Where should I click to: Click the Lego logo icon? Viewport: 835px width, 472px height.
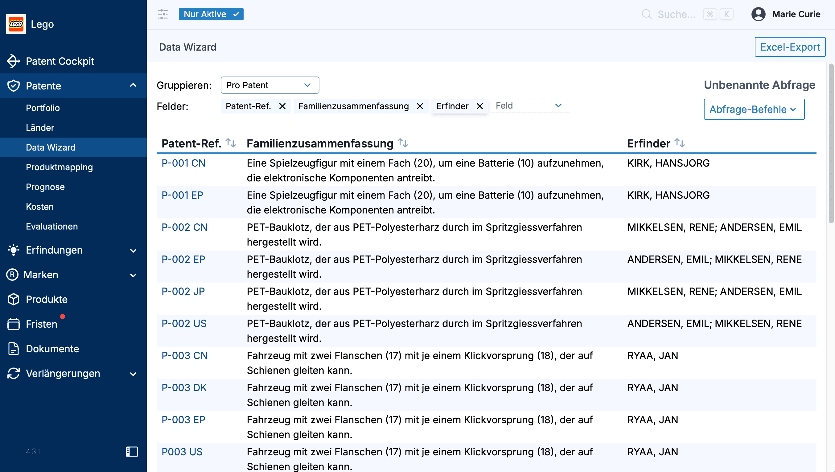(16, 24)
